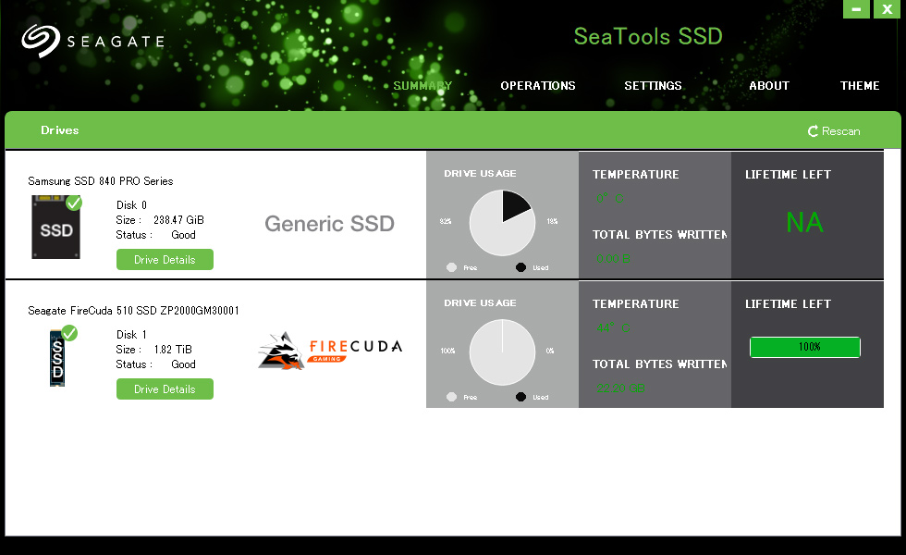
Task: Click the Rescan refresh arrow icon
Action: tap(813, 131)
